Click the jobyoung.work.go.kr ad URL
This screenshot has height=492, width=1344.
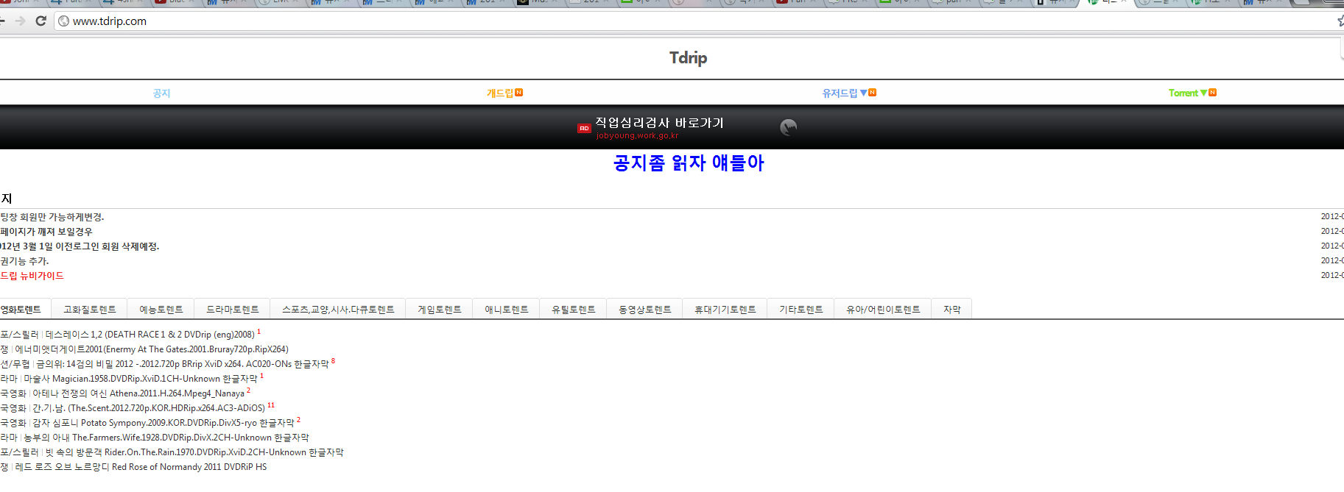pyautogui.click(x=637, y=135)
